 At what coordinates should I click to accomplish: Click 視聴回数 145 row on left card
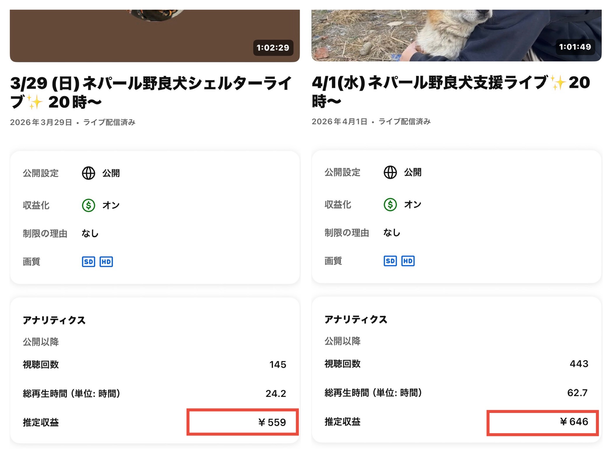click(154, 365)
